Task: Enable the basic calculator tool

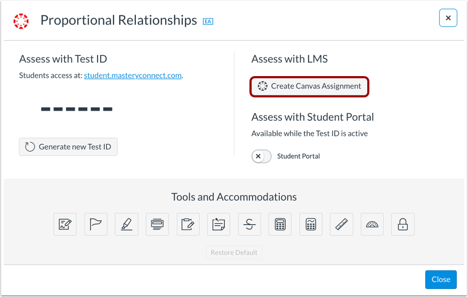Action: click(280, 224)
